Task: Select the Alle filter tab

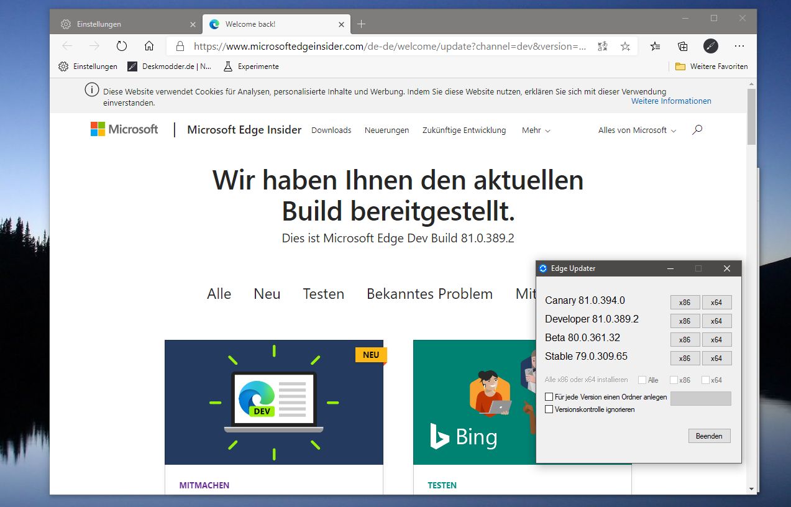Action: pos(219,294)
